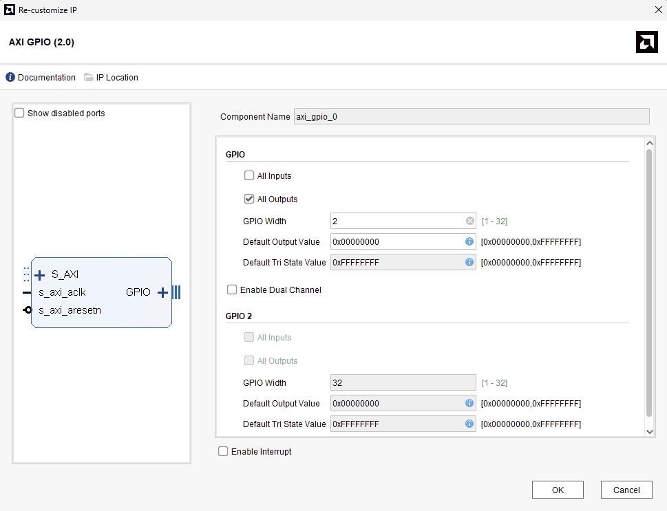Screen dimensions: 667x511
Task: Click the GPIO Width input field
Action: click(x=396, y=221)
